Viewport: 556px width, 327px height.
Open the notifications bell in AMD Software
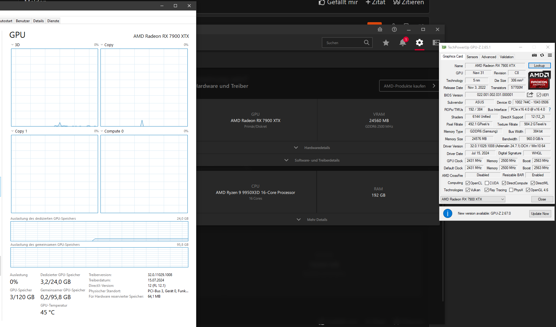(x=403, y=43)
